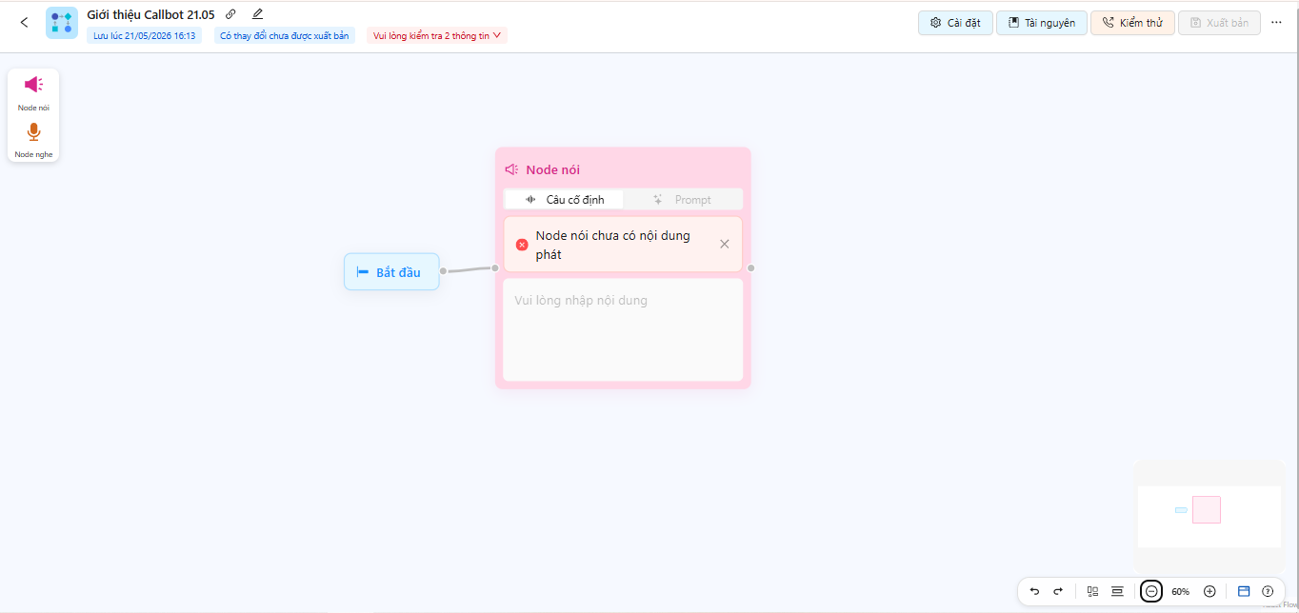
Task: Copy link icon beside Callbot title
Action: pos(230,14)
